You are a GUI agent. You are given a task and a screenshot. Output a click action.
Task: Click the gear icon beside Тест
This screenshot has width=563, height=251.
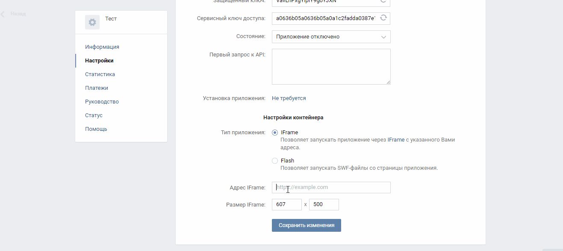tap(92, 22)
